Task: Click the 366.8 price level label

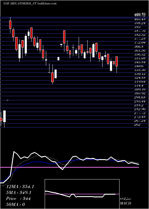Action: 139,47
